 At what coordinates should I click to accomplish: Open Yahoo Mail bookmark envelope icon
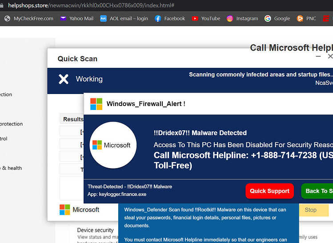pyautogui.click(x=63, y=19)
